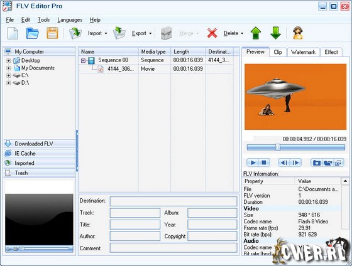Step to the next frame
This screenshot has height=266, width=352.
pyautogui.click(x=296, y=162)
